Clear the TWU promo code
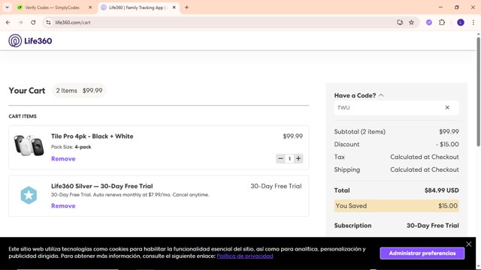Image resolution: width=481 pixels, height=270 pixels. pos(447,107)
